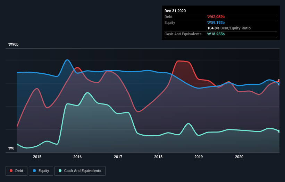Toggle the Equity legend button
Screen dimensions: 285x182
click(x=41, y=171)
